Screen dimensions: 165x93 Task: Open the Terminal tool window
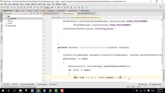[x=53, y=84]
